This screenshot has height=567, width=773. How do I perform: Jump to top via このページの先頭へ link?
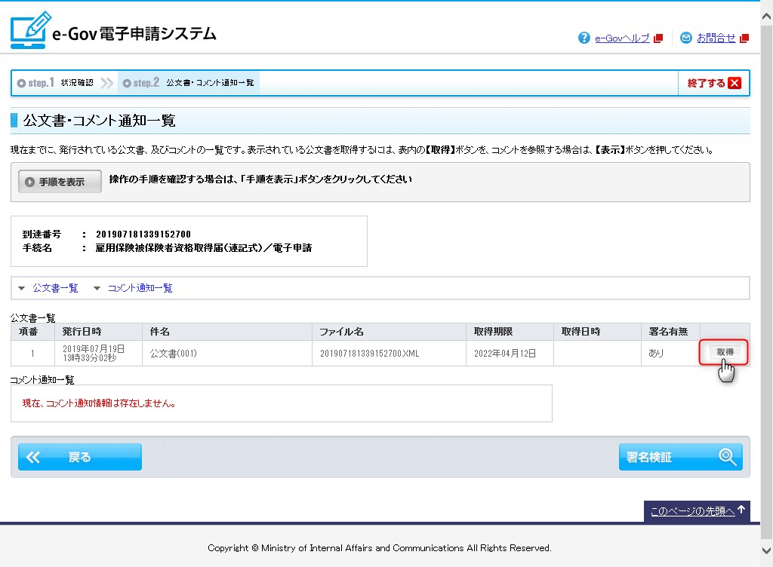[x=692, y=511]
